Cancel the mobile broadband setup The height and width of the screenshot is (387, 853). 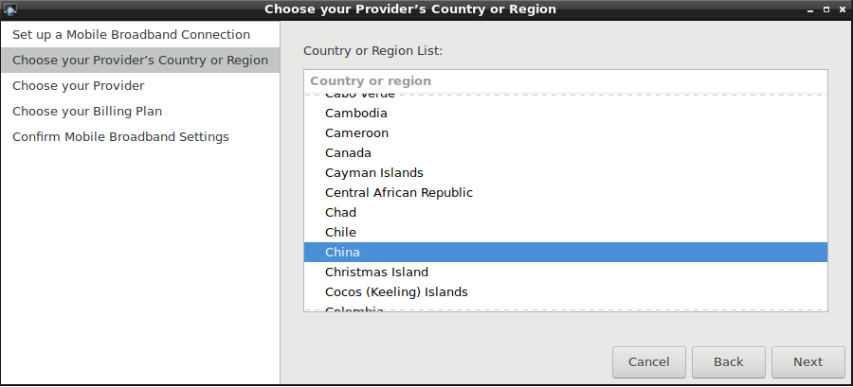pos(648,361)
